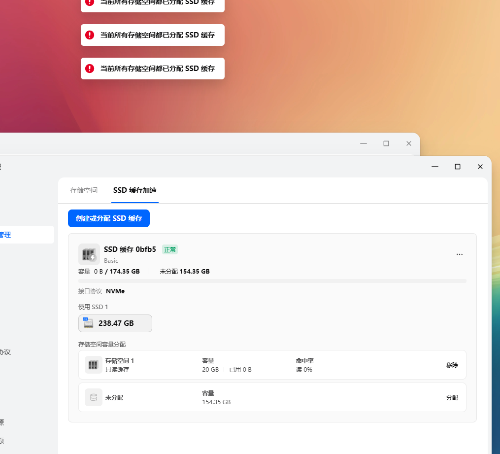The height and width of the screenshot is (454, 500).
Task: Click 分配 for unallocated capacity
Action: [452, 397]
